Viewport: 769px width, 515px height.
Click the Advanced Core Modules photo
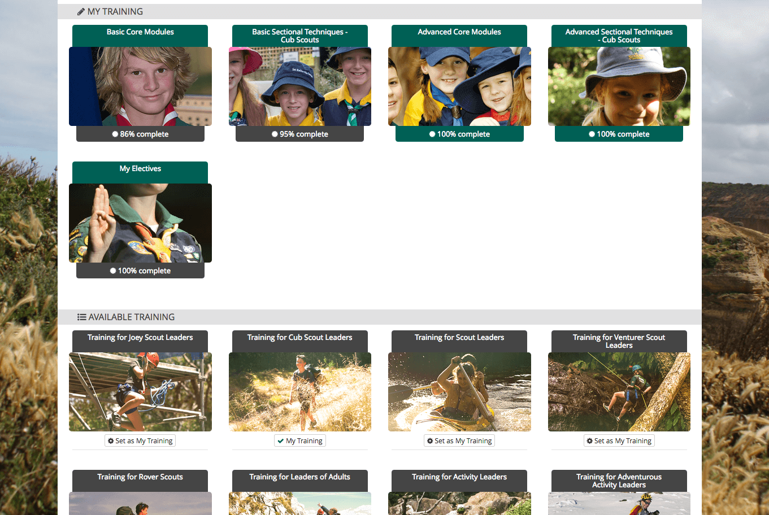click(x=459, y=86)
